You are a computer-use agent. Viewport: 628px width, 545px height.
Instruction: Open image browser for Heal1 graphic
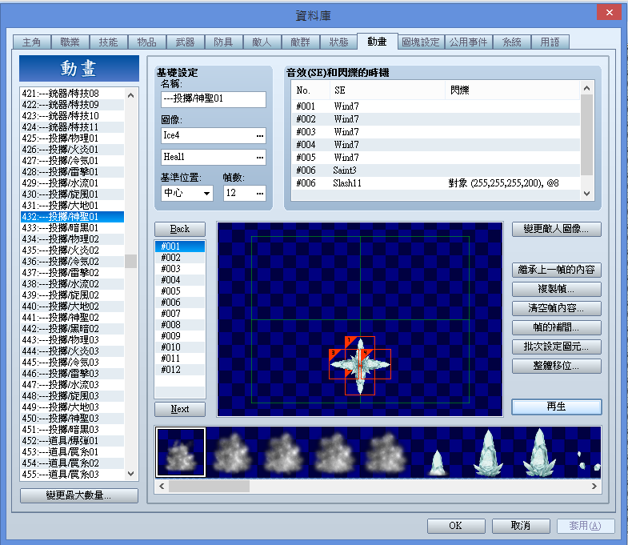tap(260, 158)
